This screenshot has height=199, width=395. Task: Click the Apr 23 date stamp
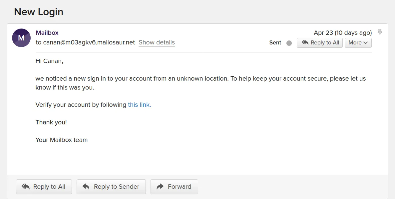(x=342, y=33)
